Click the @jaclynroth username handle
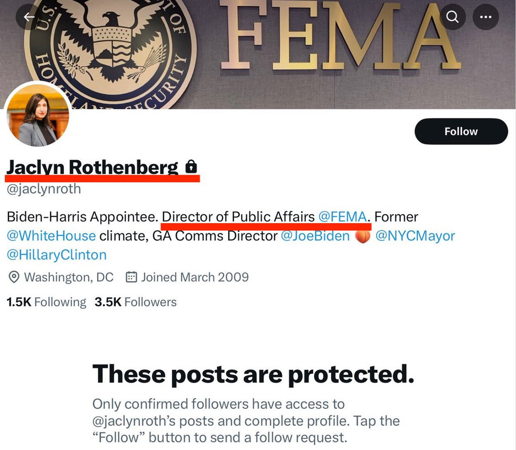This screenshot has height=450, width=516. 43,189
